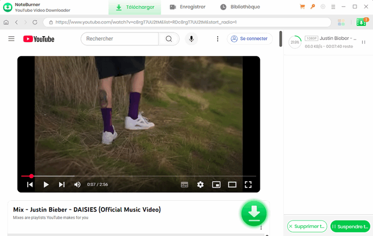The width and height of the screenshot is (373, 236).
Task: Switch to the Enregistrer tab
Action: pyautogui.click(x=188, y=7)
